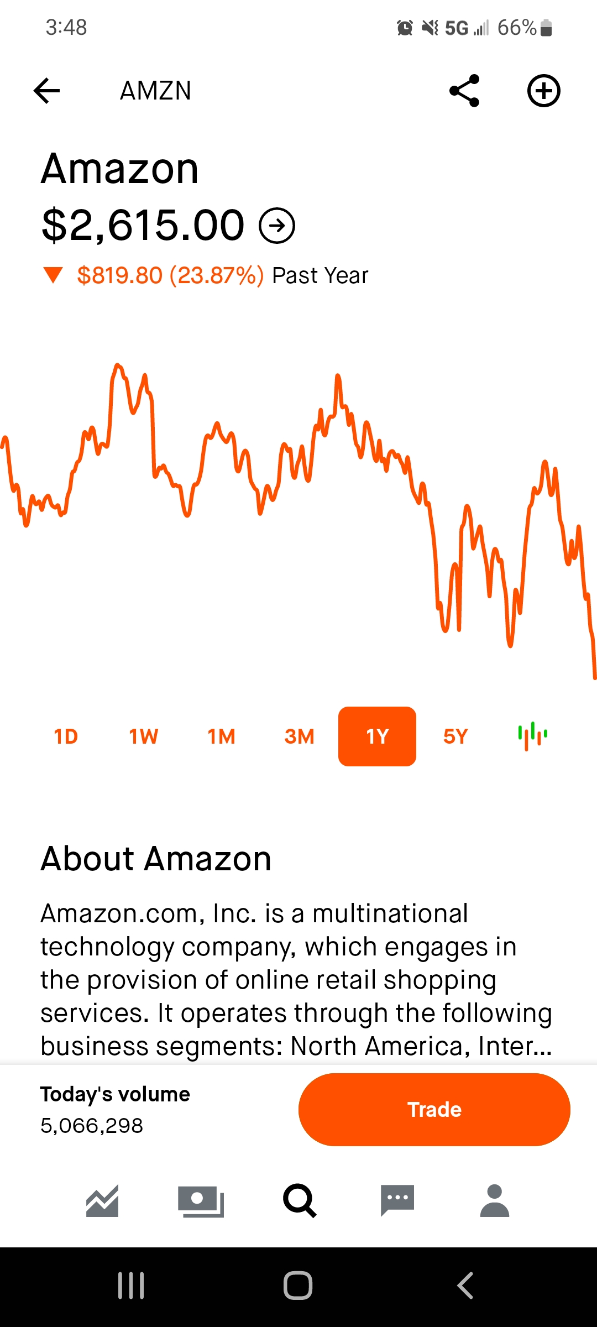The width and height of the screenshot is (597, 1327).
Task: Select the highlighted 1Y range
Action: (377, 736)
